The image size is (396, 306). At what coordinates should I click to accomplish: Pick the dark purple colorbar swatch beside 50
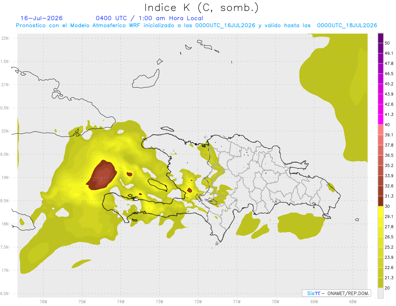(x=380, y=38)
